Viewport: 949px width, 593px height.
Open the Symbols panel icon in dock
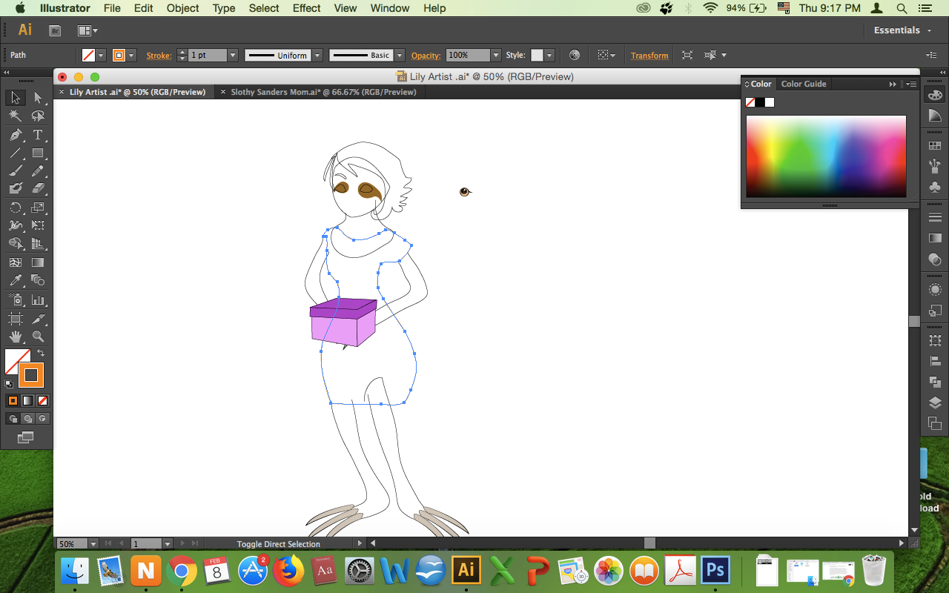[x=935, y=187]
